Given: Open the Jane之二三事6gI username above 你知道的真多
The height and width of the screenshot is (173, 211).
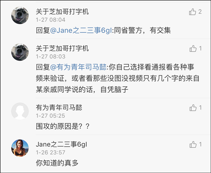Looking at the screenshot, I should click(x=62, y=144).
